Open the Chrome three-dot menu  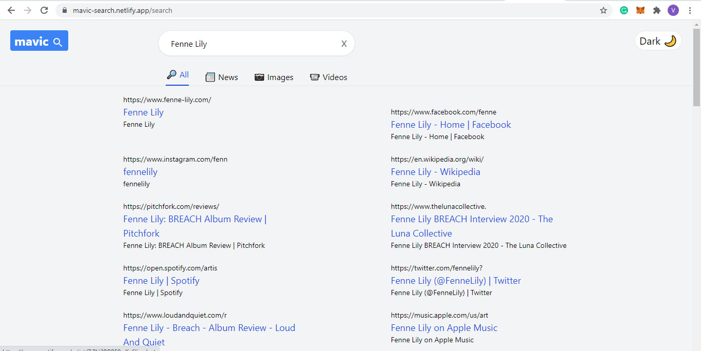690,10
